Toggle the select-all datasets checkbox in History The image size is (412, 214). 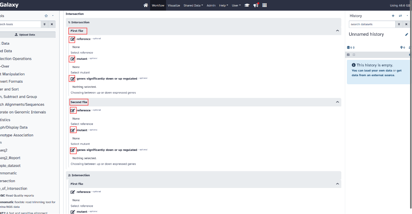pos(348,55)
